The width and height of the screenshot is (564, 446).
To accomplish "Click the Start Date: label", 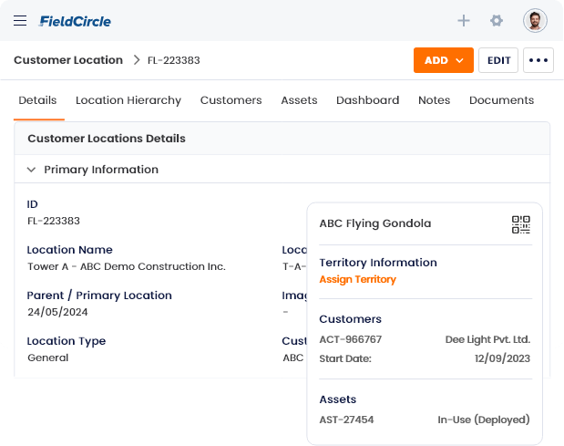I will coord(345,358).
